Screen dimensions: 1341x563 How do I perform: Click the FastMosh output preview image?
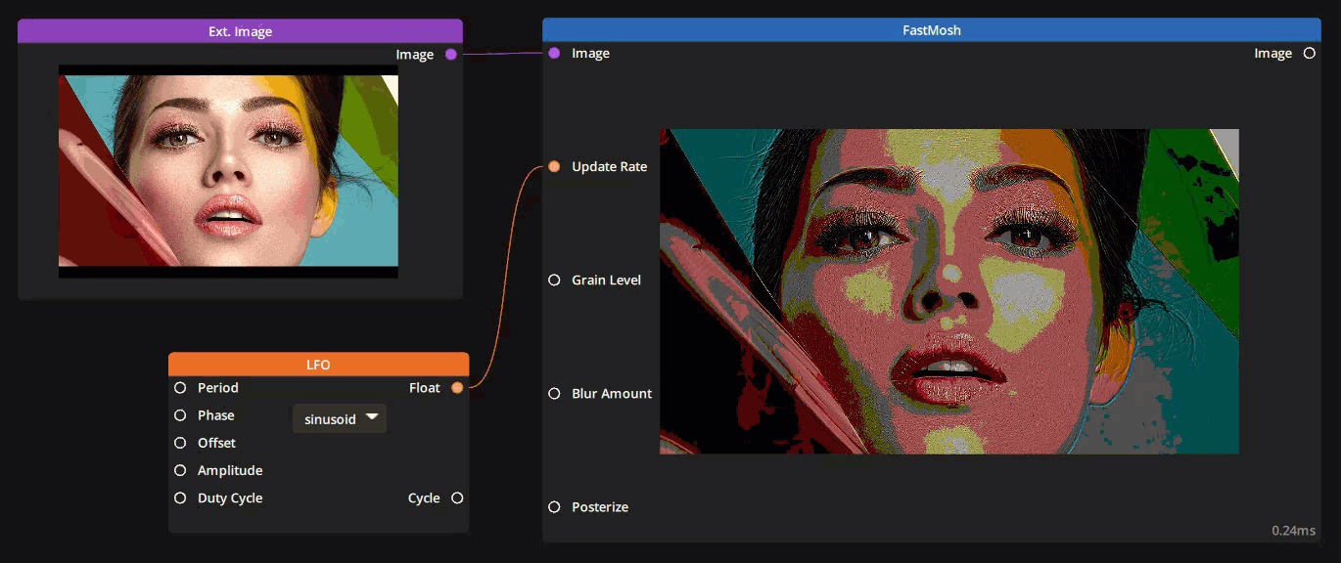click(x=949, y=291)
